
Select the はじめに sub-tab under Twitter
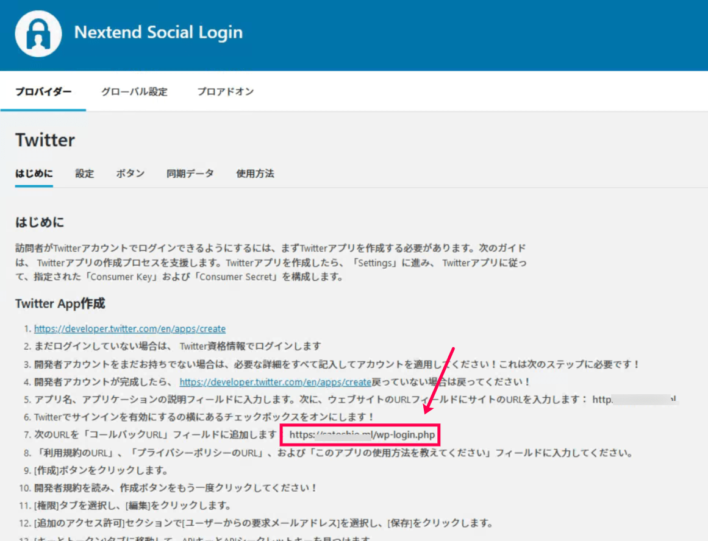[x=34, y=174]
